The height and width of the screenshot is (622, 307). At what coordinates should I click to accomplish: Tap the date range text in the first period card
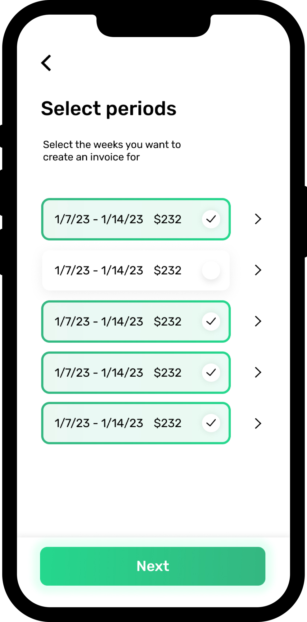pyautogui.click(x=99, y=219)
